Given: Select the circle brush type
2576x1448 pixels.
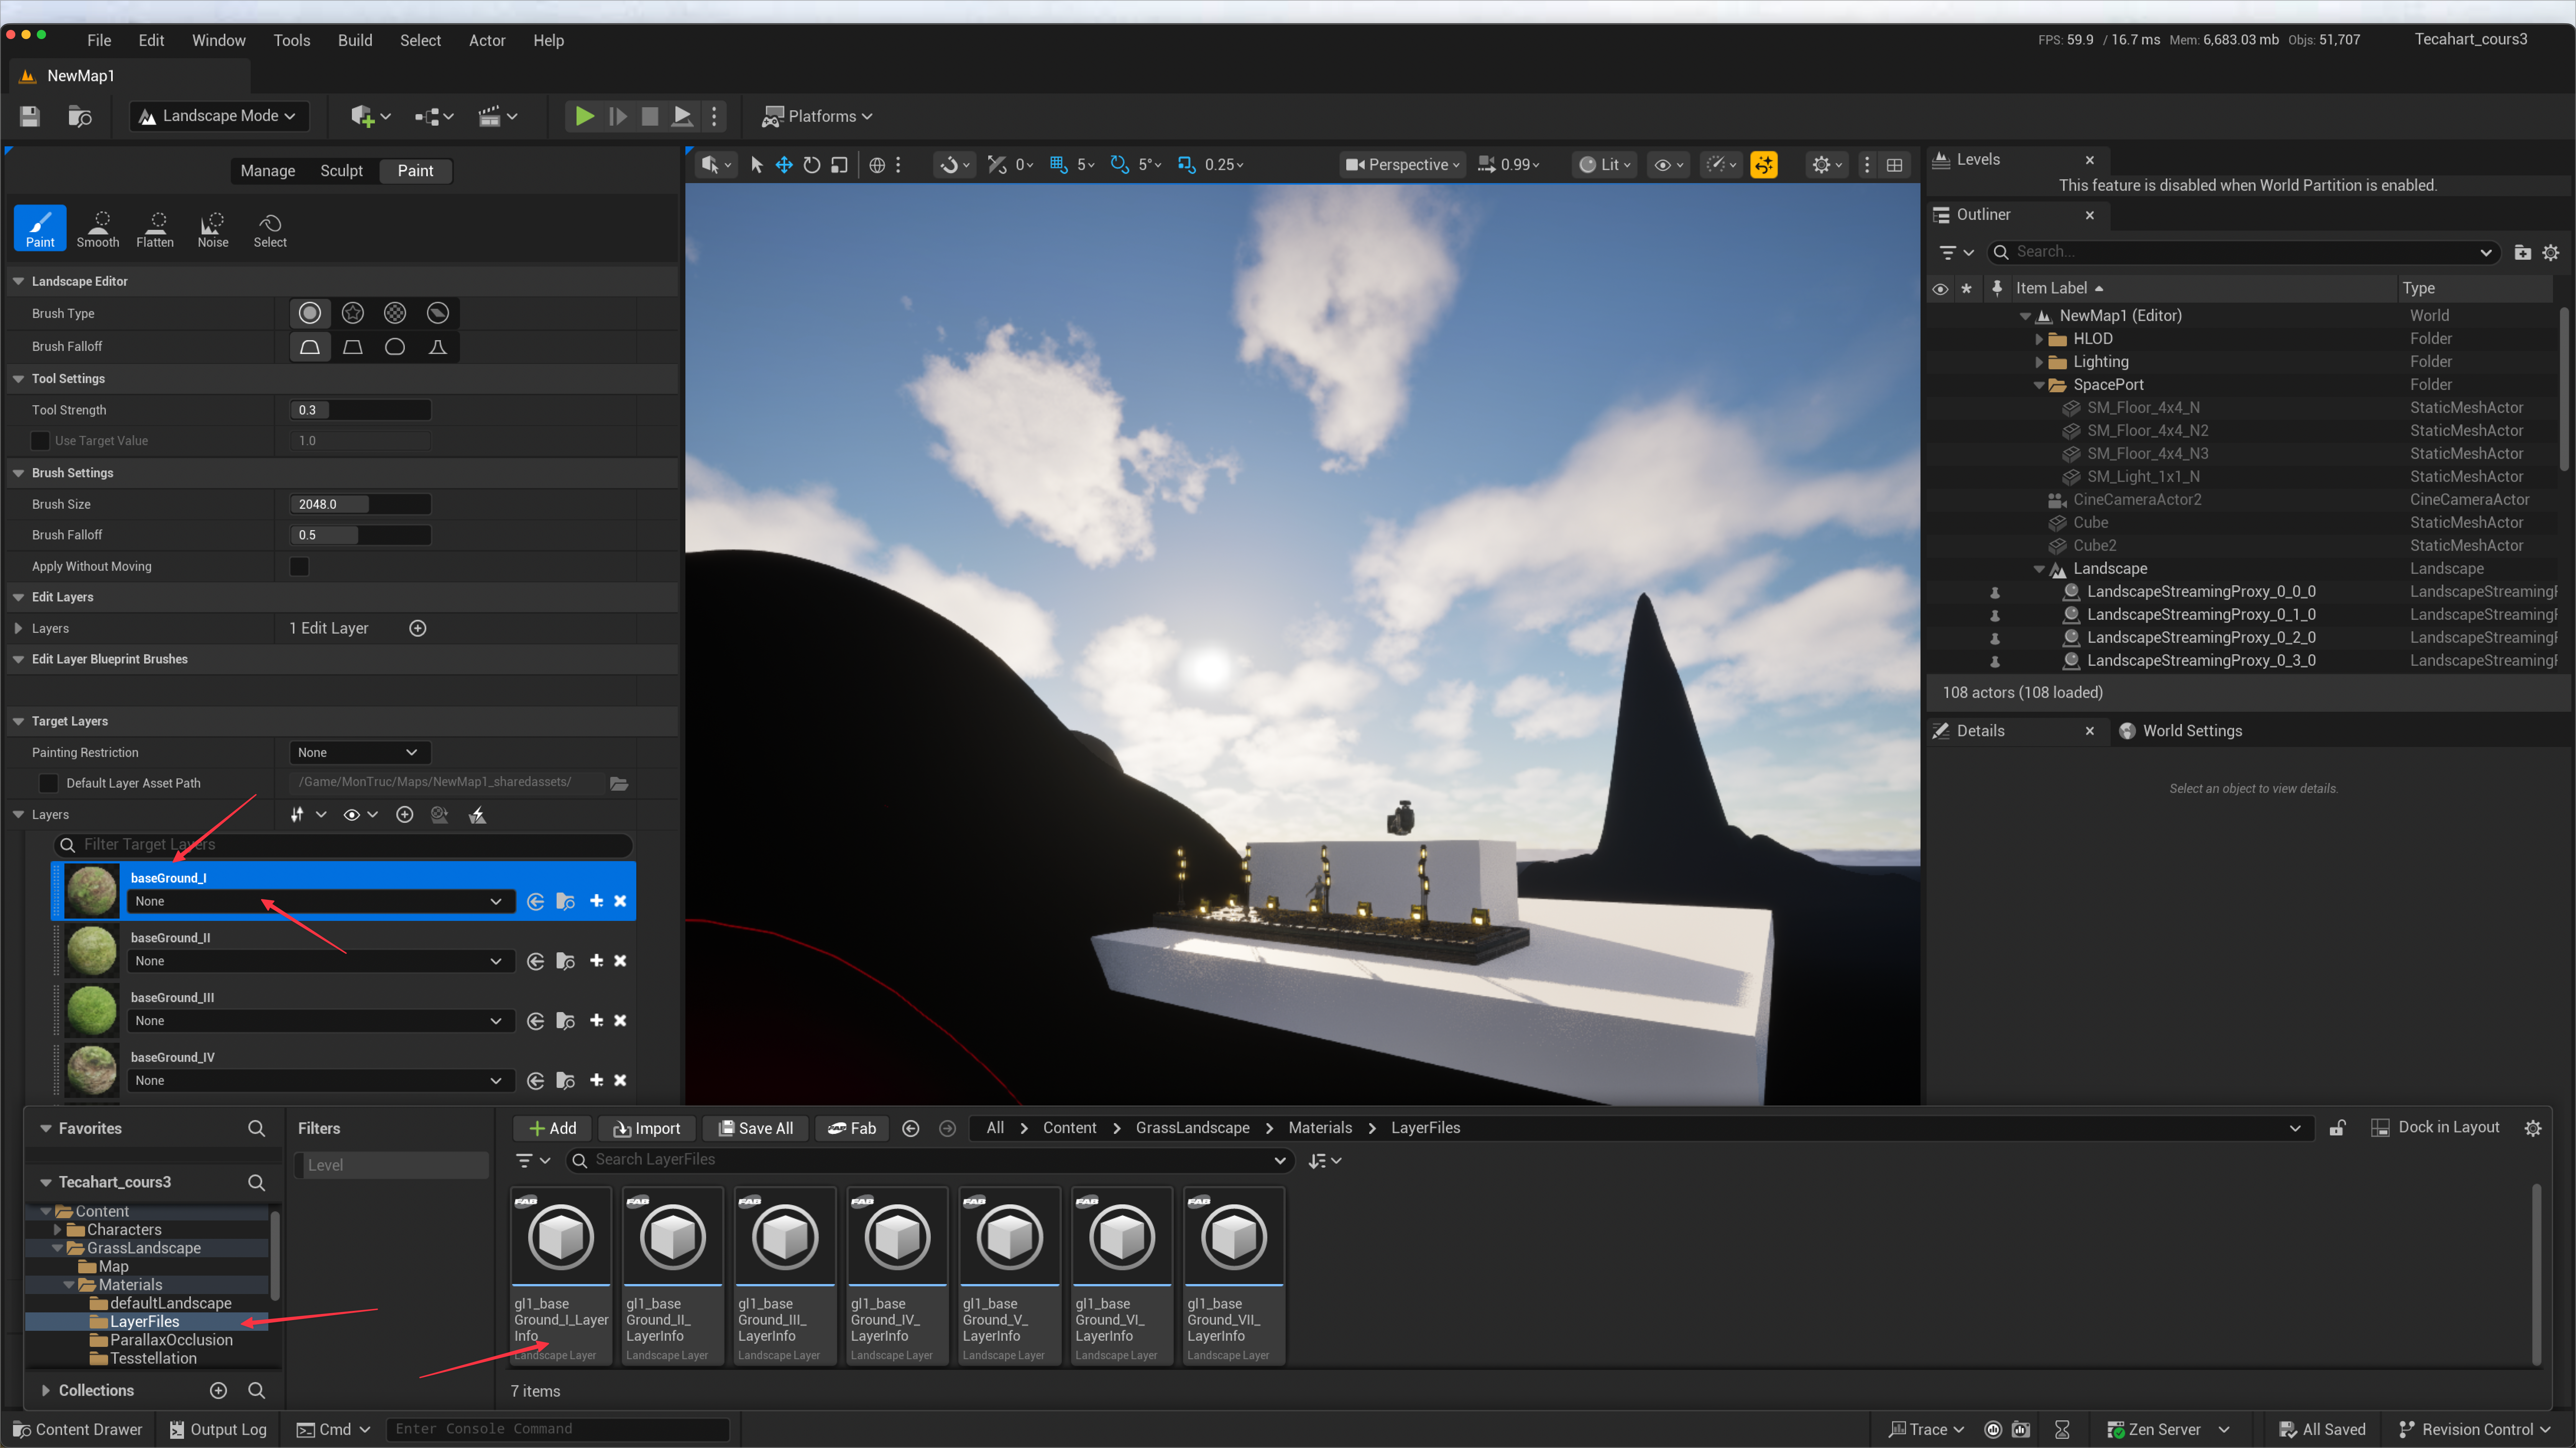Looking at the screenshot, I should (x=310, y=314).
